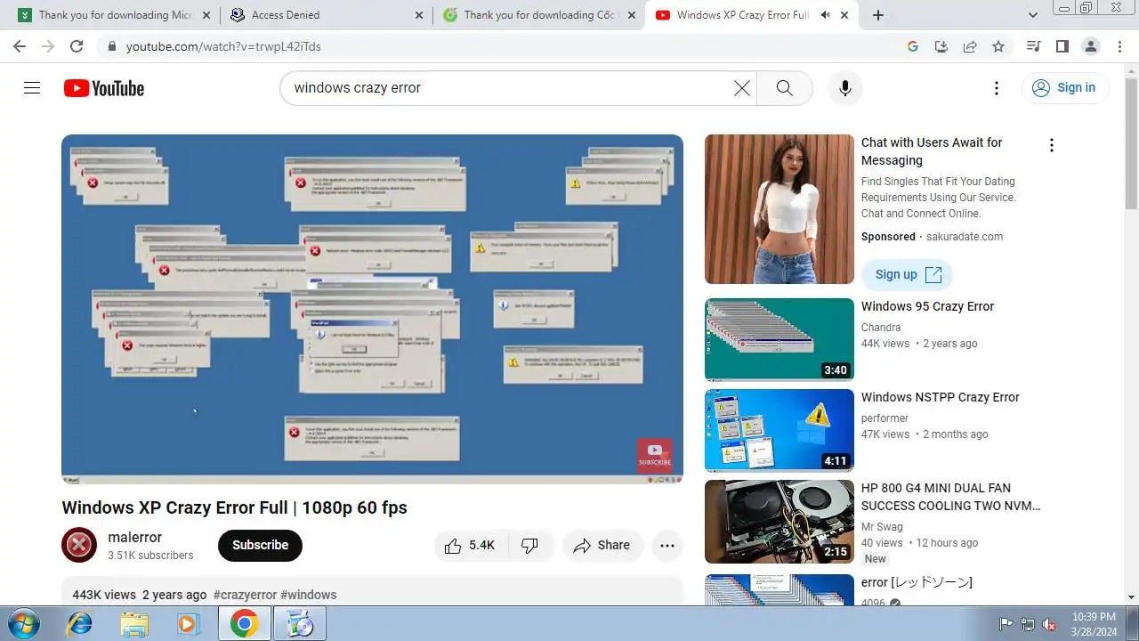Viewport: 1139px width, 641px height.
Task: Click the Chrome taskbar button
Action: pos(245,623)
